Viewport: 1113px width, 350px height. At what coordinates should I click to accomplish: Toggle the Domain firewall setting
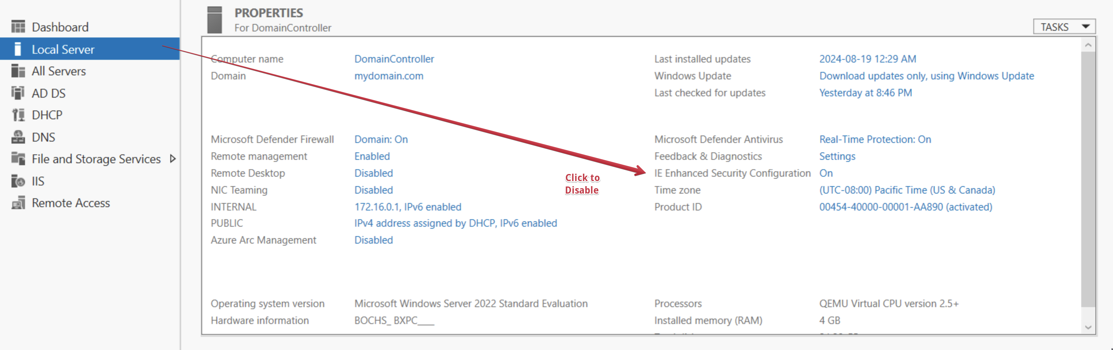click(381, 139)
